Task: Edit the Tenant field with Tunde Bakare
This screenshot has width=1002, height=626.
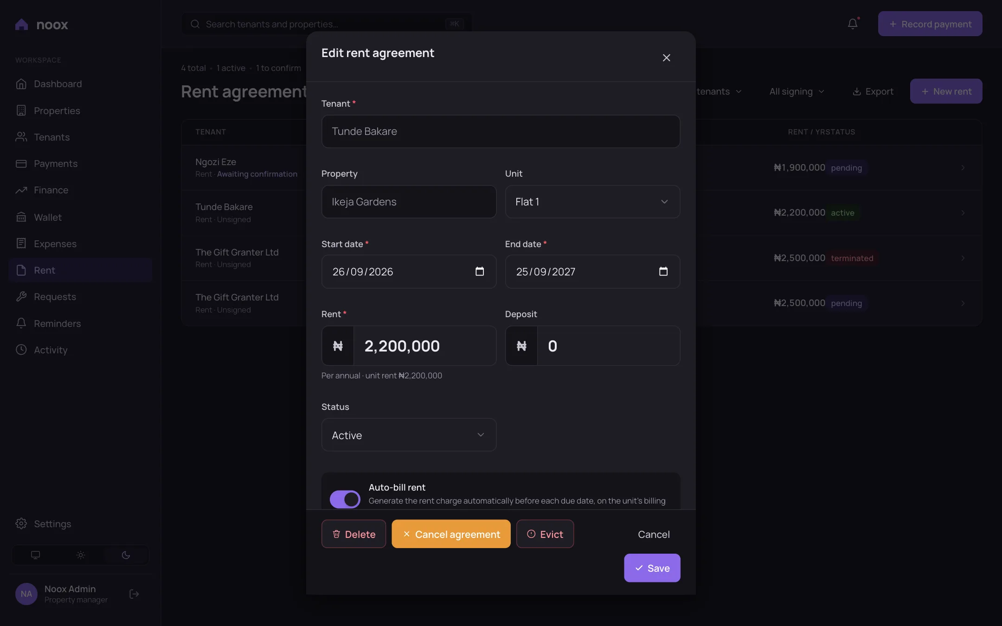Action: (501, 131)
